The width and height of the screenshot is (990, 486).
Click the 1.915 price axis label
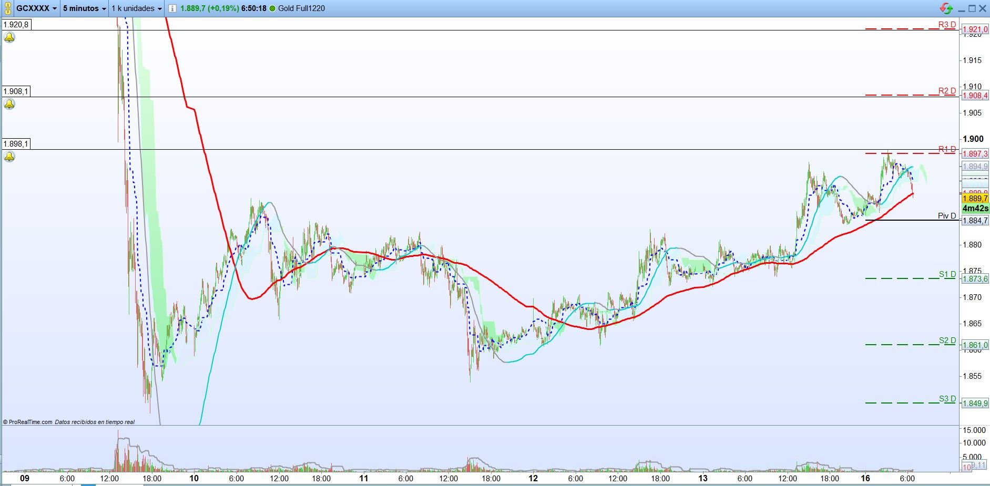(972, 60)
